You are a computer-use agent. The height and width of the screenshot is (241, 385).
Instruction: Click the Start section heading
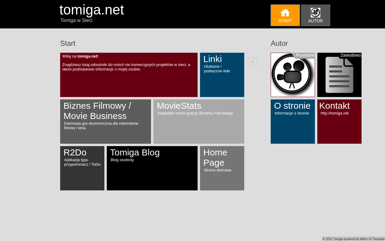[68, 43]
